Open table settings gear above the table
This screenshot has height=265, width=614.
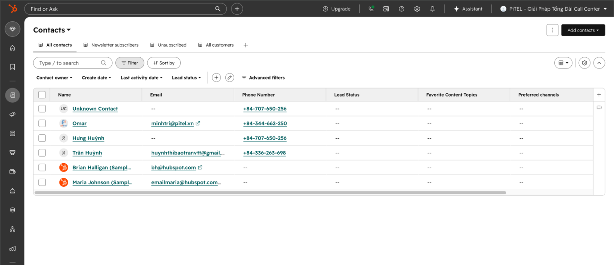(585, 63)
